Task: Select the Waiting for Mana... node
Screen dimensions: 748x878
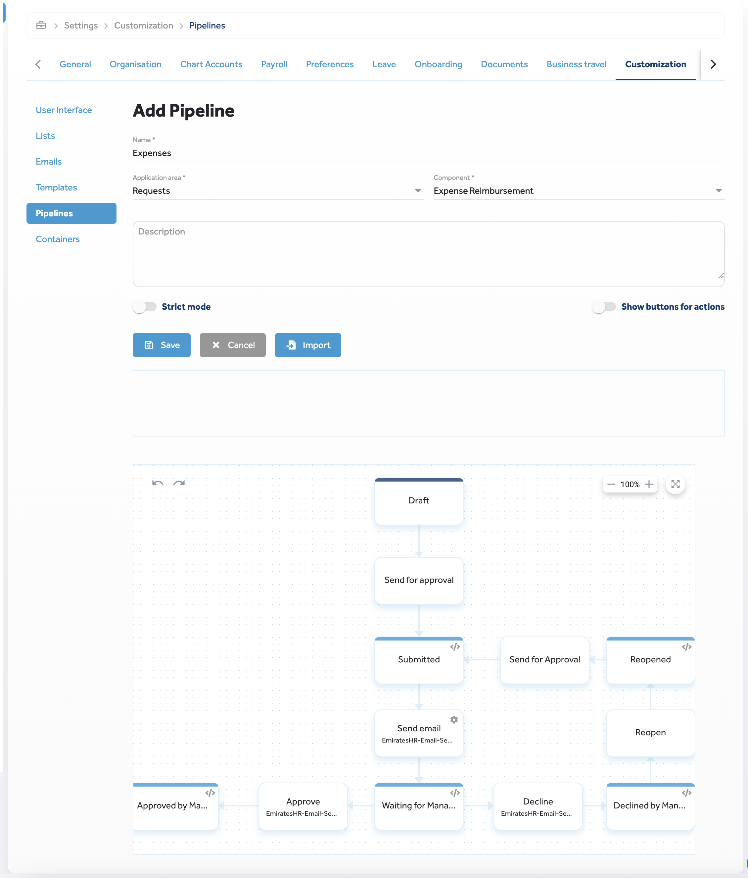Action: tap(418, 806)
